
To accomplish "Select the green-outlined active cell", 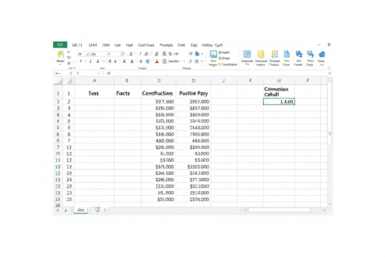I will tap(279, 101).
